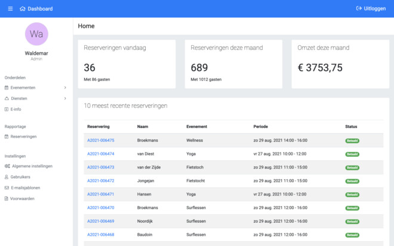Click the Gebruikers user icon
394x246 pixels.
7,177
